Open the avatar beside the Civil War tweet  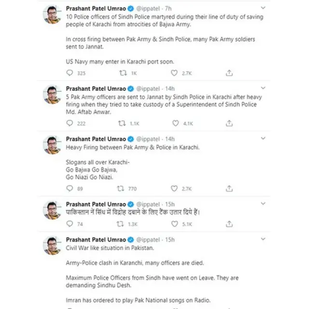52,246
